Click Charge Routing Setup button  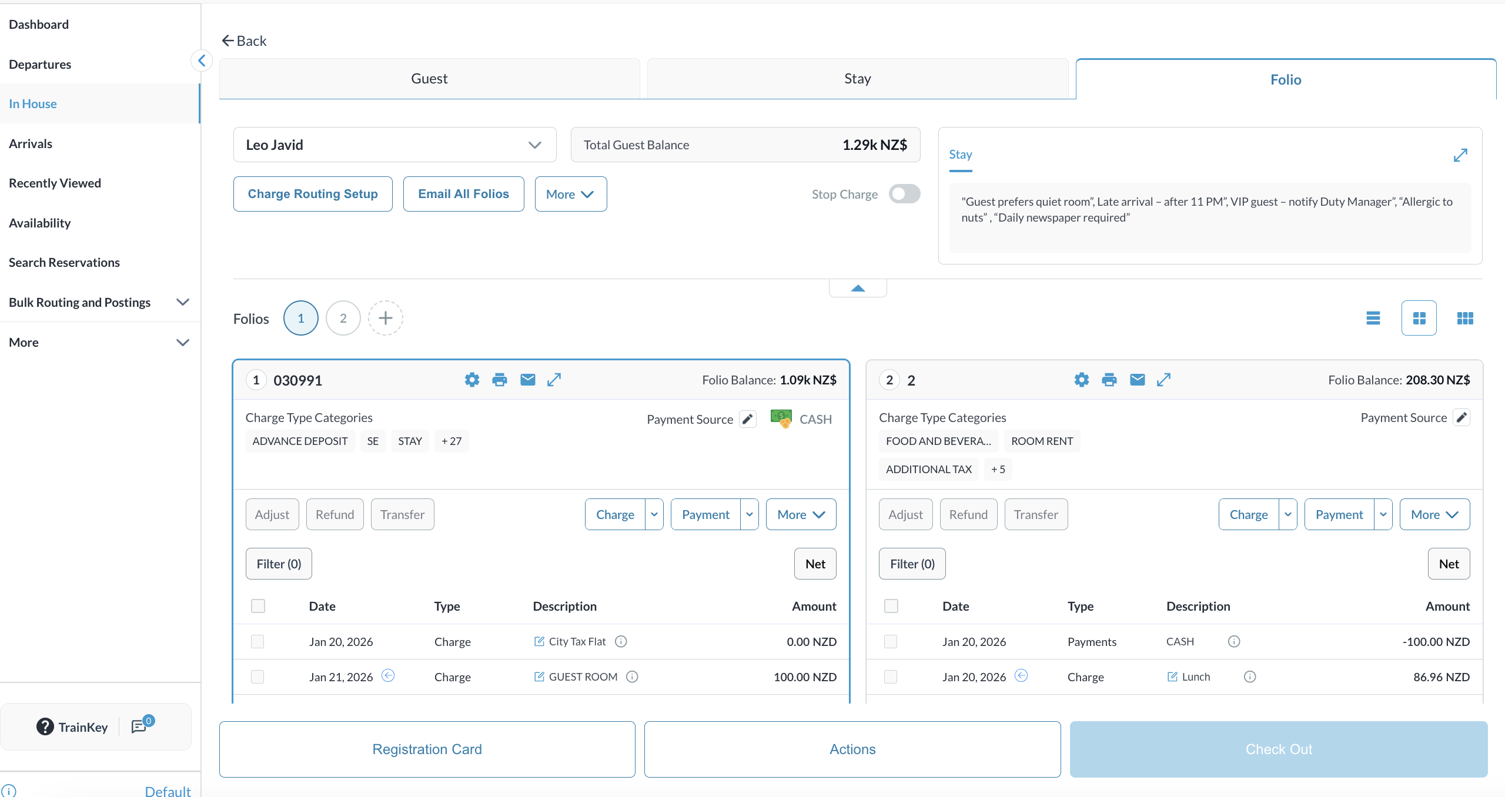pyautogui.click(x=313, y=194)
